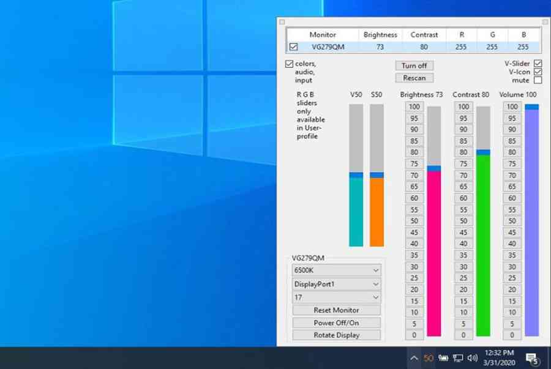Click the 50 preset in the Brightness column
This screenshot has height=369, width=551.
pyautogui.click(x=414, y=221)
